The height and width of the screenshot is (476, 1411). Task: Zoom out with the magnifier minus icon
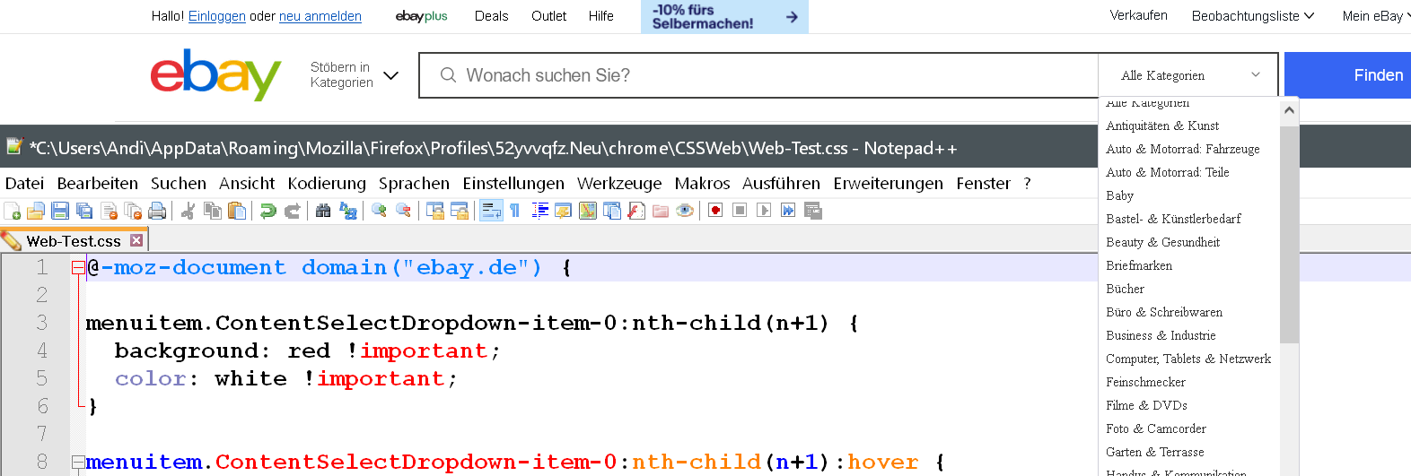[x=404, y=211]
